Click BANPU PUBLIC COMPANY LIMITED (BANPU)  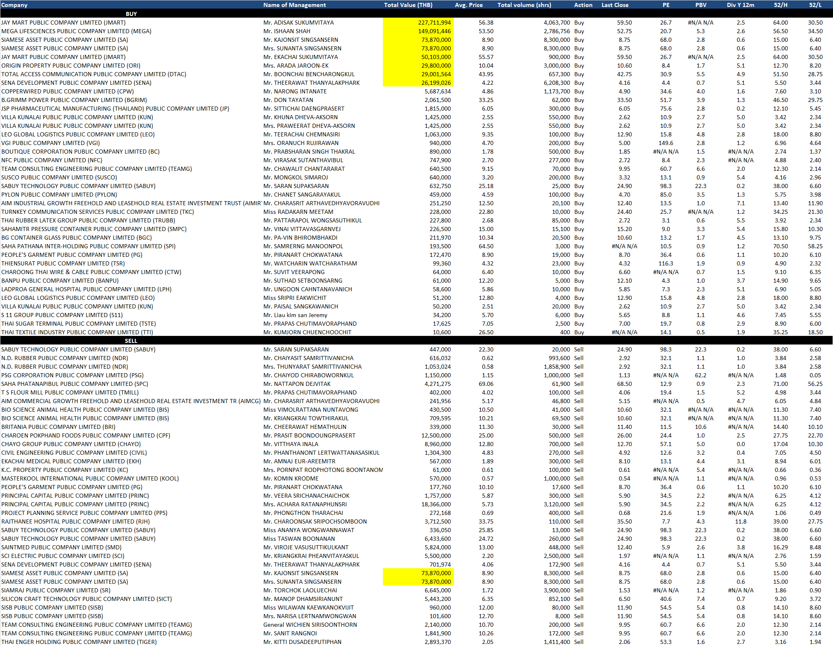click(x=60, y=281)
